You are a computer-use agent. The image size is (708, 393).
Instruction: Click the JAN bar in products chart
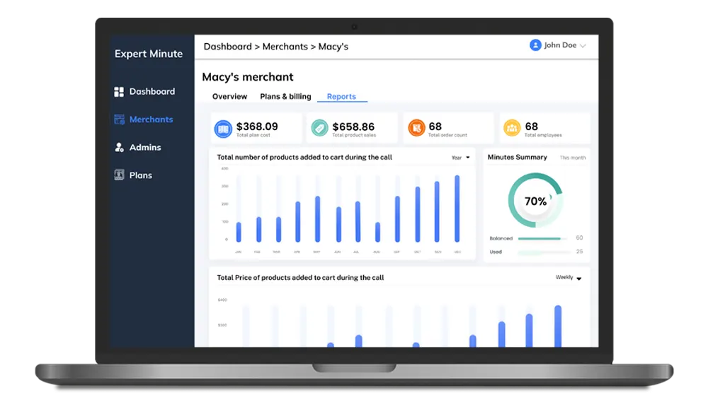[239, 232]
